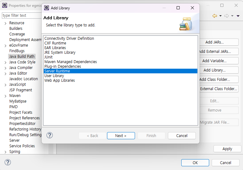The width and height of the screenshot is (243, 170).
Task: Open Add Library window system icon
Action: (x=47, y=8)
